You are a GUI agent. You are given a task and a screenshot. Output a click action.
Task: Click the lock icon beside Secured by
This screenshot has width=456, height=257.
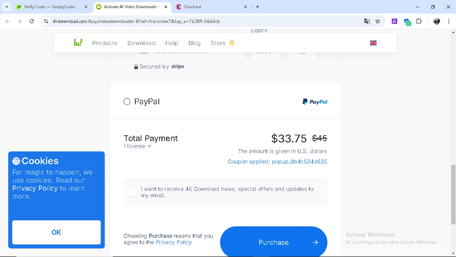(136, 67)
